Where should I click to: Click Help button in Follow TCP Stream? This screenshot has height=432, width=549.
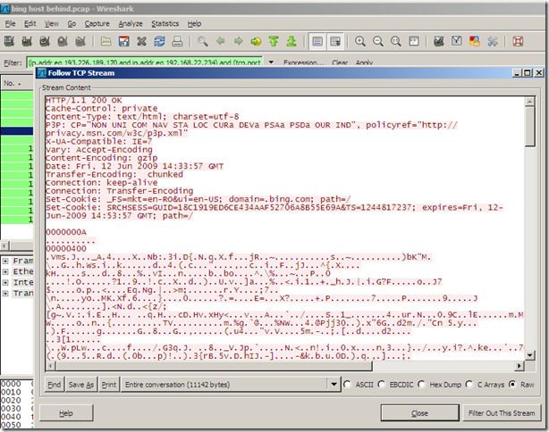click(x=66, y=413)
